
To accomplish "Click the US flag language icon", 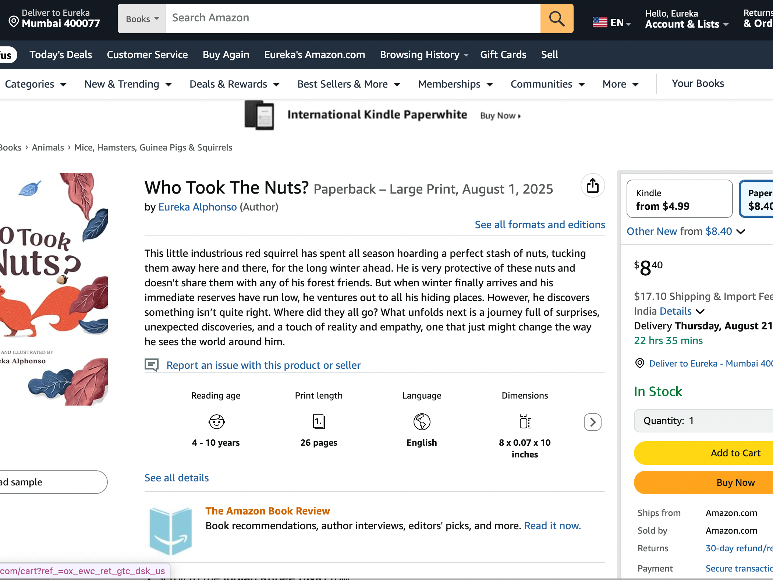I will [x=600, y=22].
